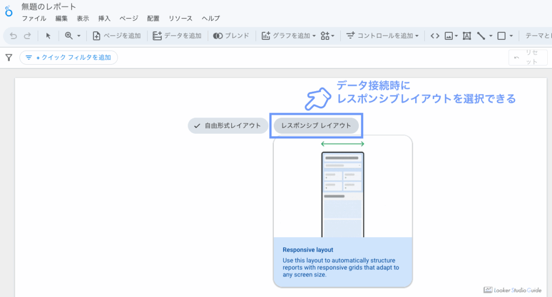The height and width of the screenshot is (297, 552).
Task: Open the リソース menu
Action: coord(181,19)
